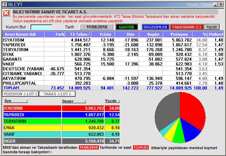
Task: Close the BLCYT window from title bar
Action: [221, 4]
